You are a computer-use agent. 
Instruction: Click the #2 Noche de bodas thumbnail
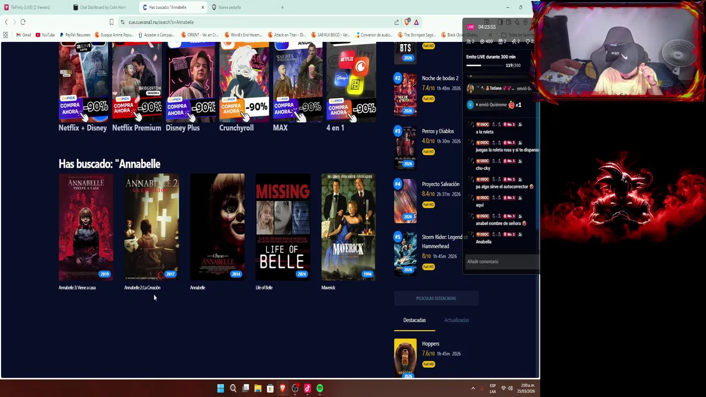click(405, 94)
